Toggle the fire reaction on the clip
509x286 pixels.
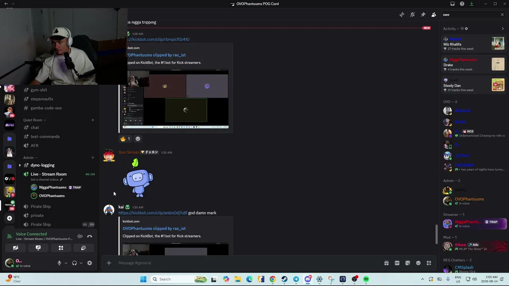(125, 139)
